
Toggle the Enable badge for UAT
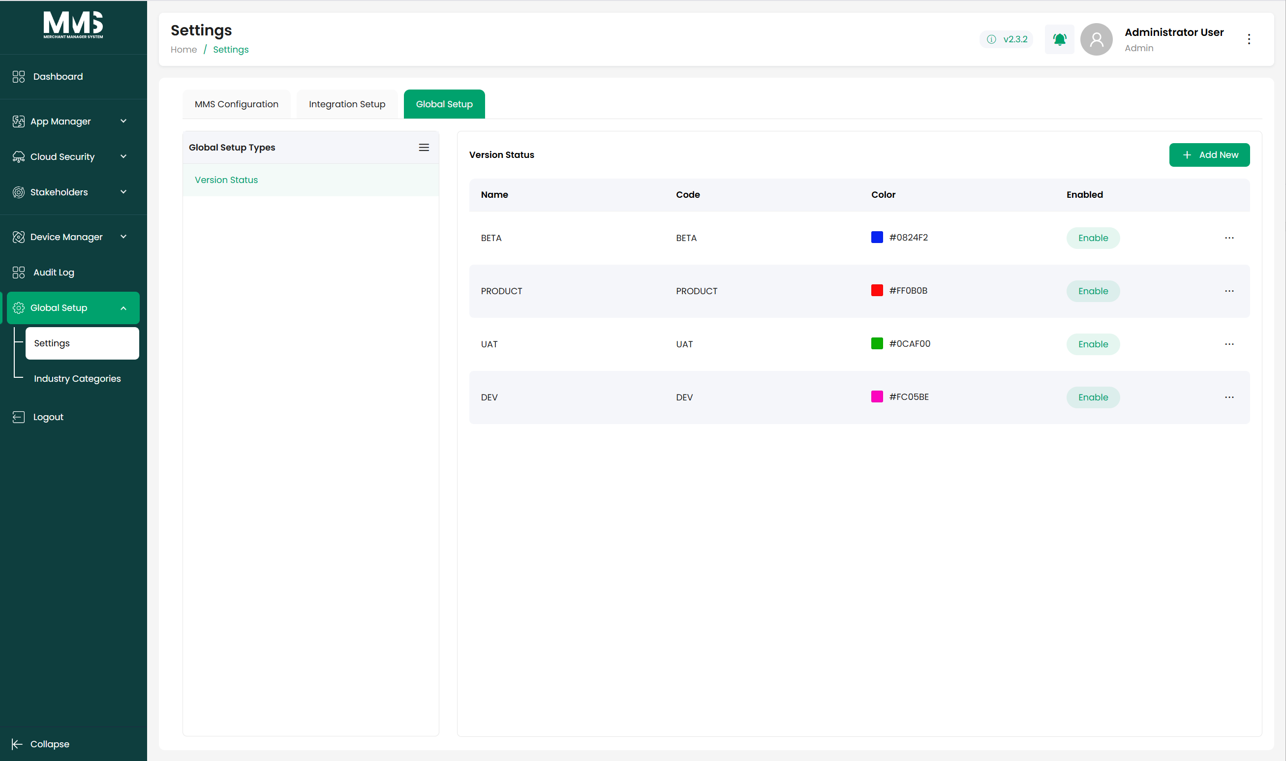pos(1093,344)
